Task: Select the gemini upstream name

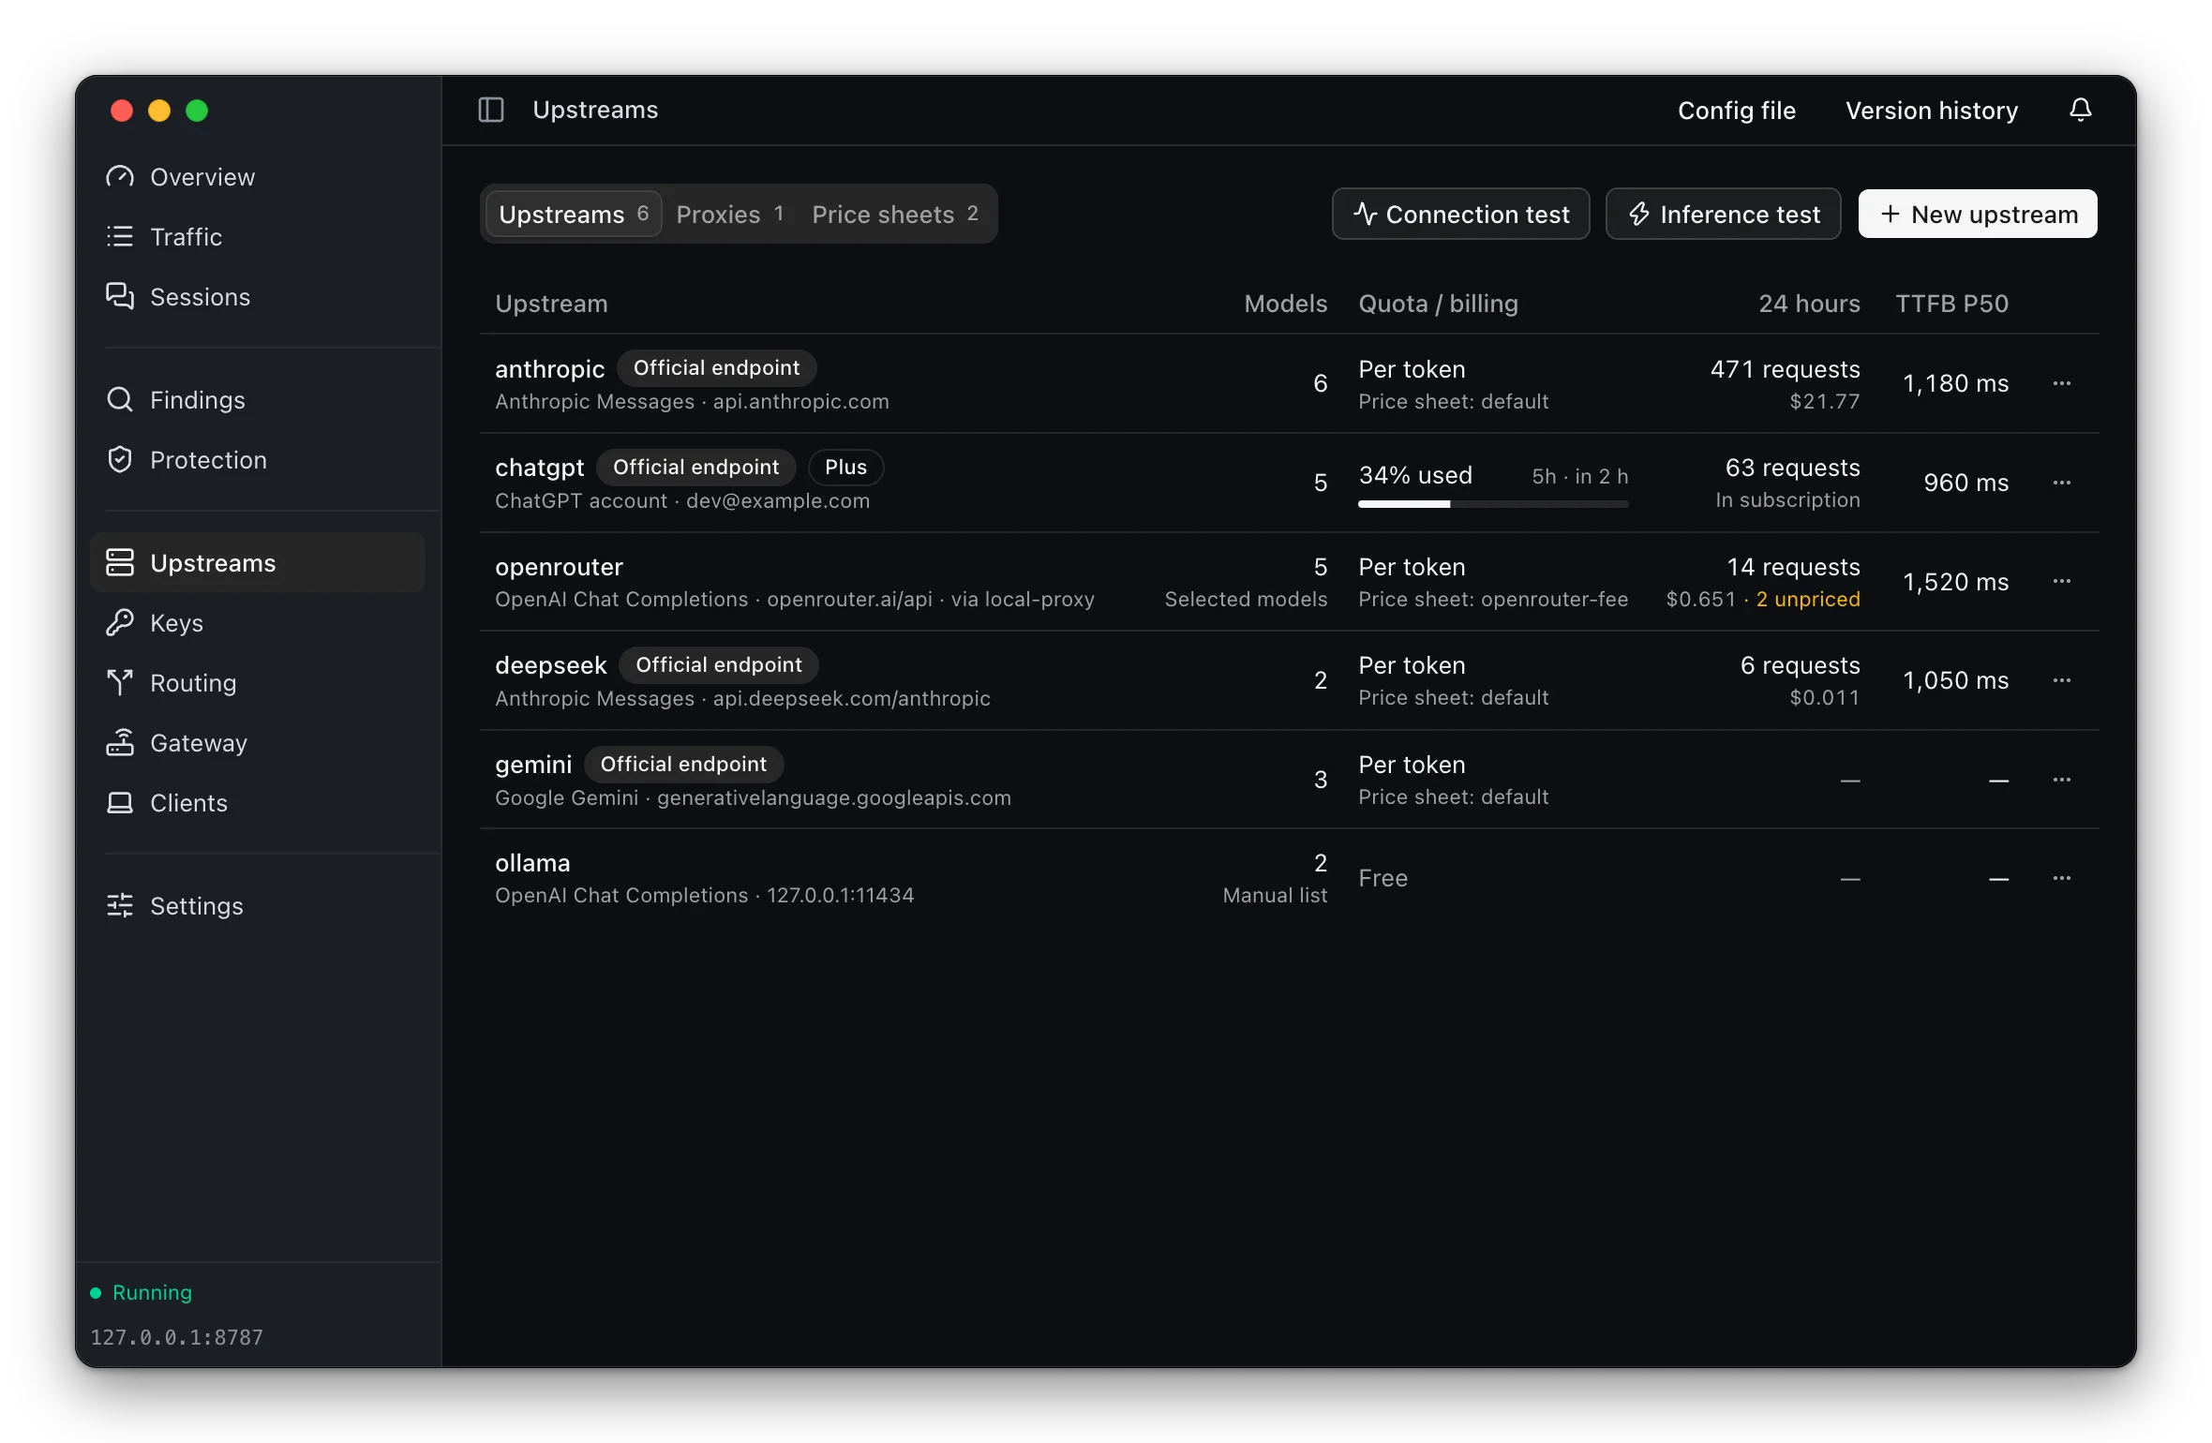Action: [533, 765]
